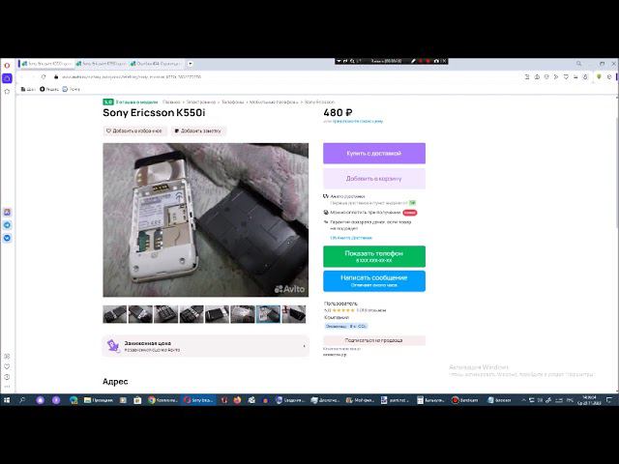Select the sixth photo thumbnail
The width and height of the screenshot is (619, 464).
(x=243, y=314)
